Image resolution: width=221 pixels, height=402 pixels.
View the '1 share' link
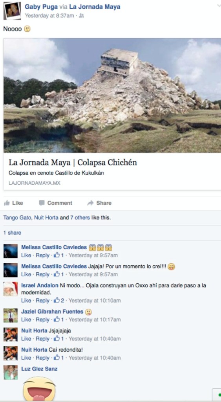12,233
